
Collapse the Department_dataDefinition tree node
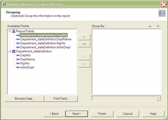coord(10,51)
